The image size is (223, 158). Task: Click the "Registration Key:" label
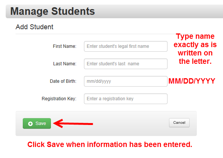59,99
